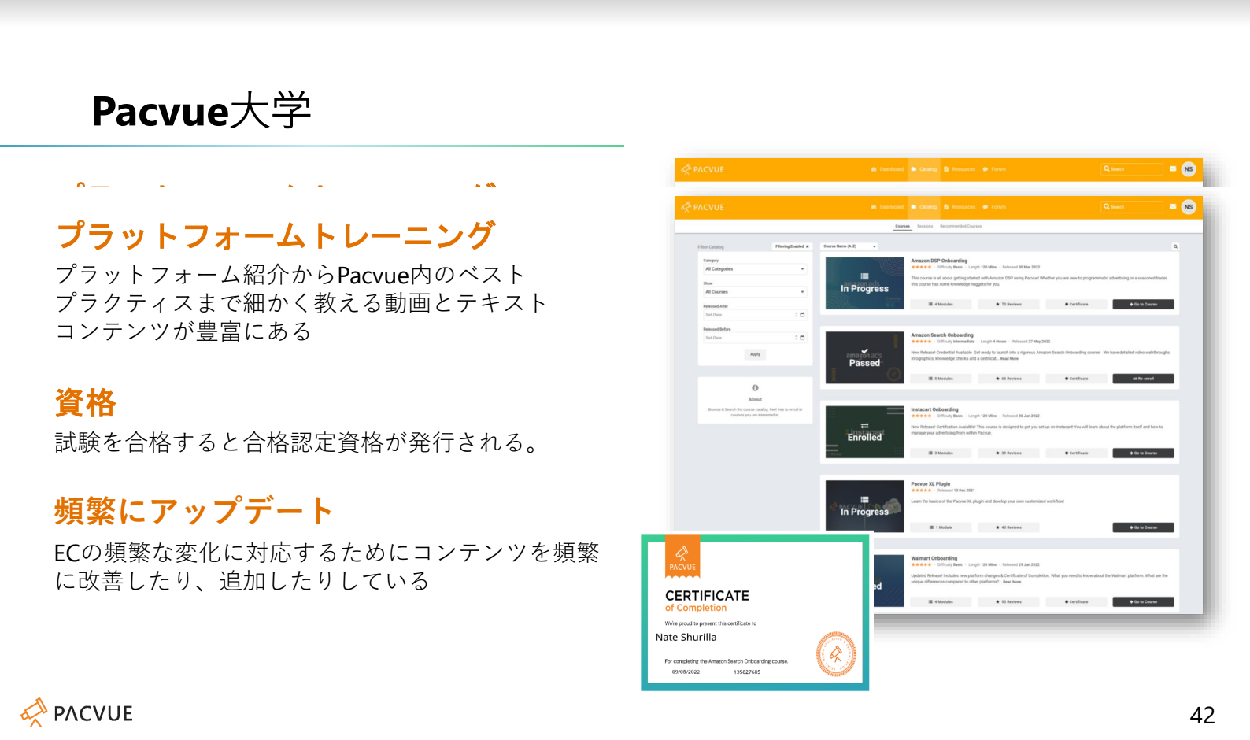Open the Walmart Onboarding course title
This screenshot has width=1250, height=740.
pyautogui.click(x=934, y=558)
